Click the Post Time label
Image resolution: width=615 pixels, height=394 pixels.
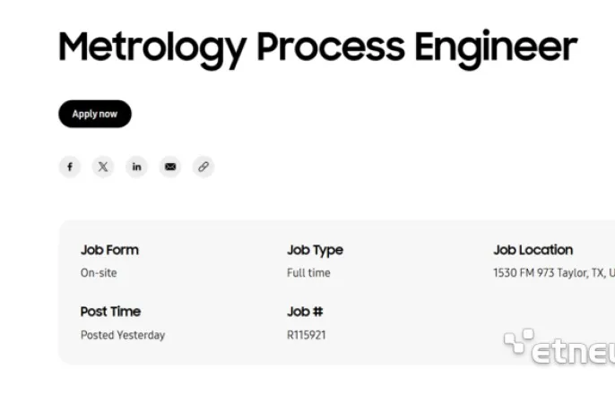coord(110,312)
